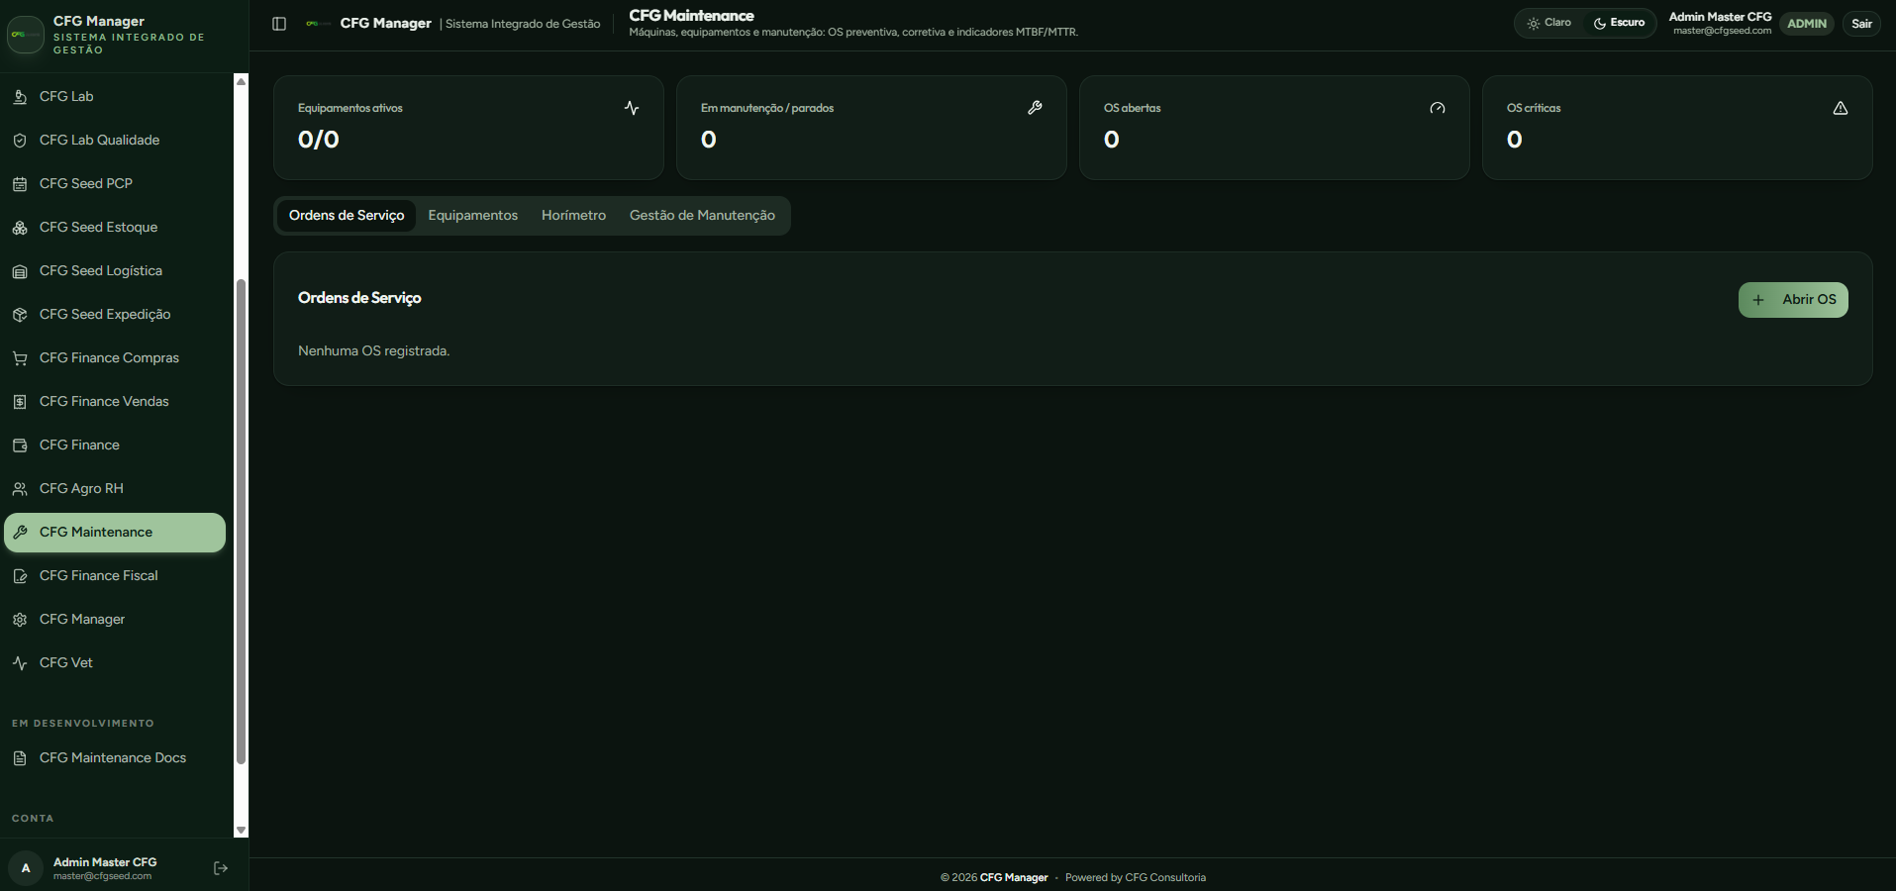Open CFG Vet pulse icon
The image size is (1896, 891).
(20, 663)
